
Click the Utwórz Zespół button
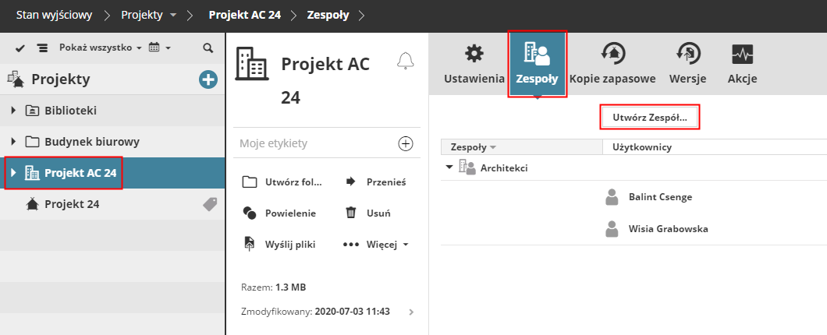click(649, 118)
